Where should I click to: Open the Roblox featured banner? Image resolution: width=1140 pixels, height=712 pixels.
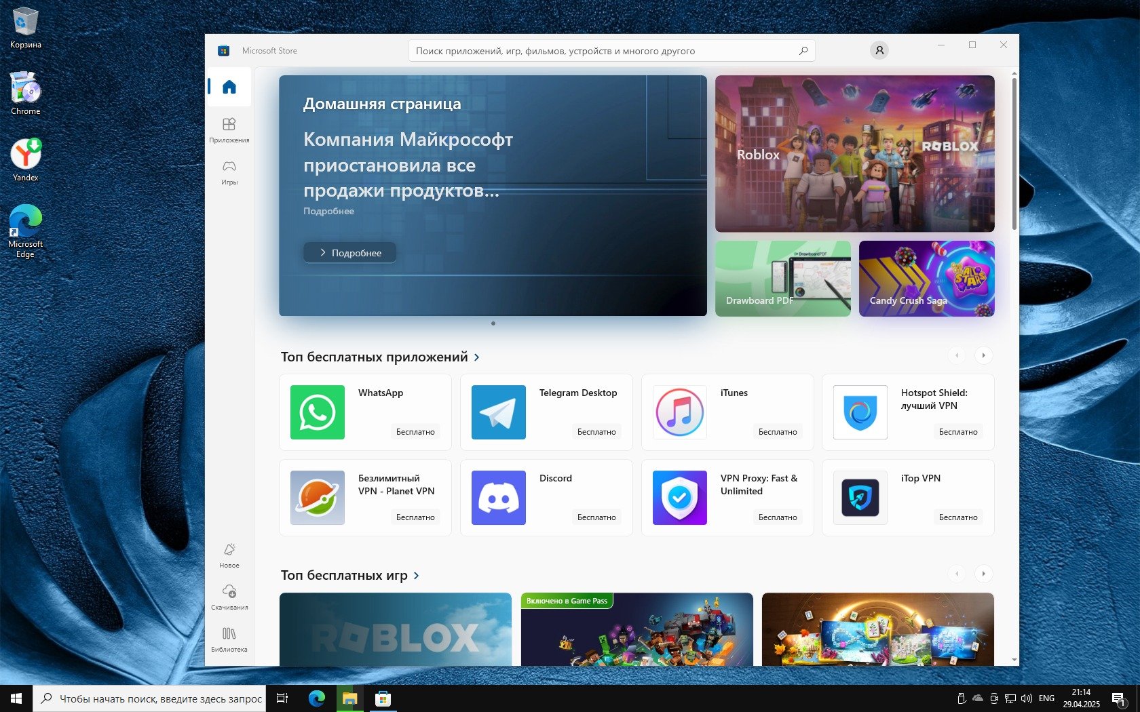[854, 154]
